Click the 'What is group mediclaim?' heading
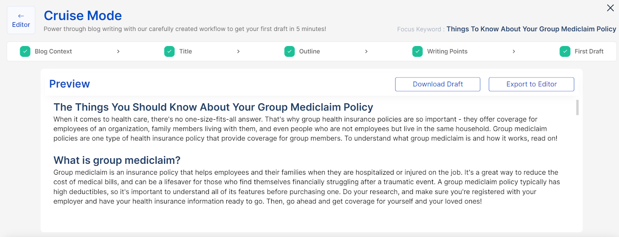The width and height of the screenshot is (619, 237). tap(117, 160)
